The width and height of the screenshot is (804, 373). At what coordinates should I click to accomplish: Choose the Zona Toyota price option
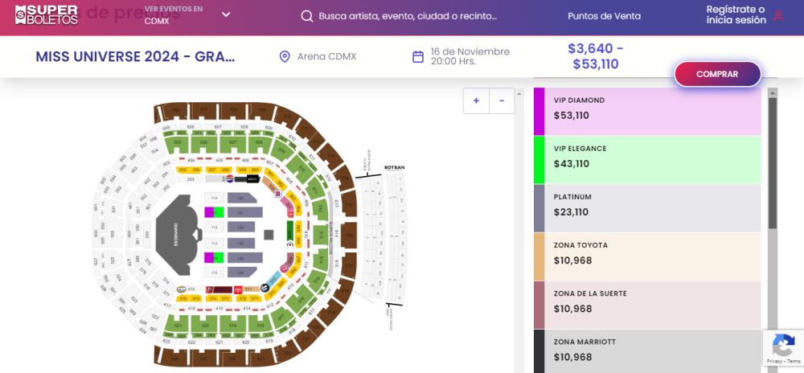(x=647, y=256)
